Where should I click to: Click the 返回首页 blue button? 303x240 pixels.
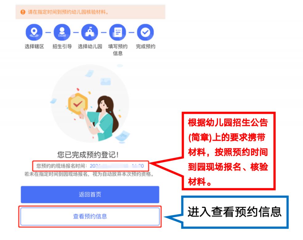[x=90, y=194]
